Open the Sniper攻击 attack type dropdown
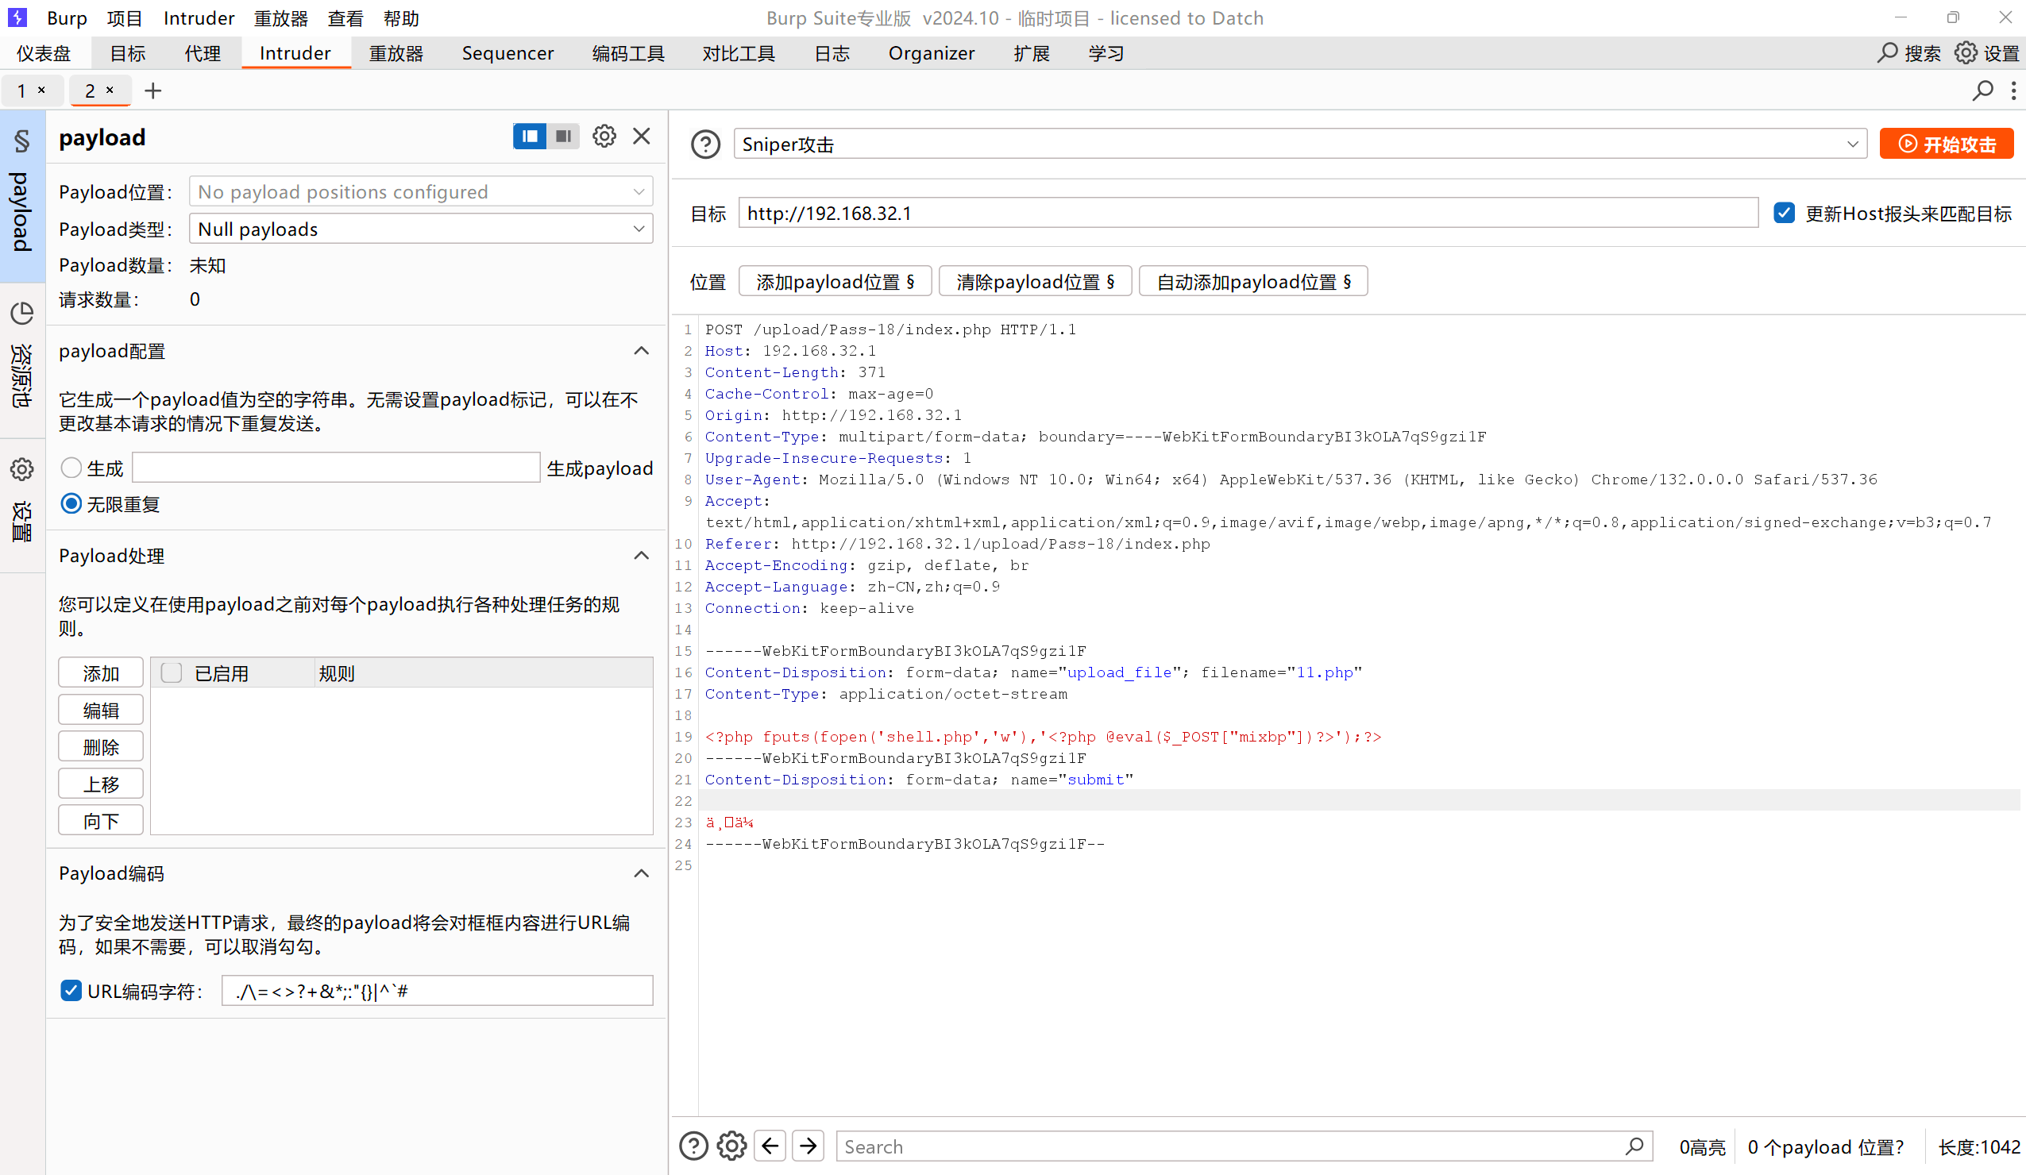The height and width of the screenshot is (1175, 2026). coord(1299,144)
